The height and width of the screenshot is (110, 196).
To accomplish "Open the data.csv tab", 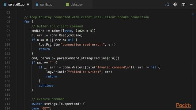I will (77, 5).
